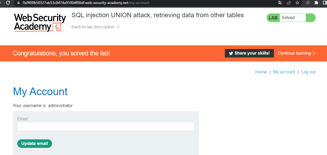
Task: Click the green Solved status slider
Action: (x=311, y=17)
